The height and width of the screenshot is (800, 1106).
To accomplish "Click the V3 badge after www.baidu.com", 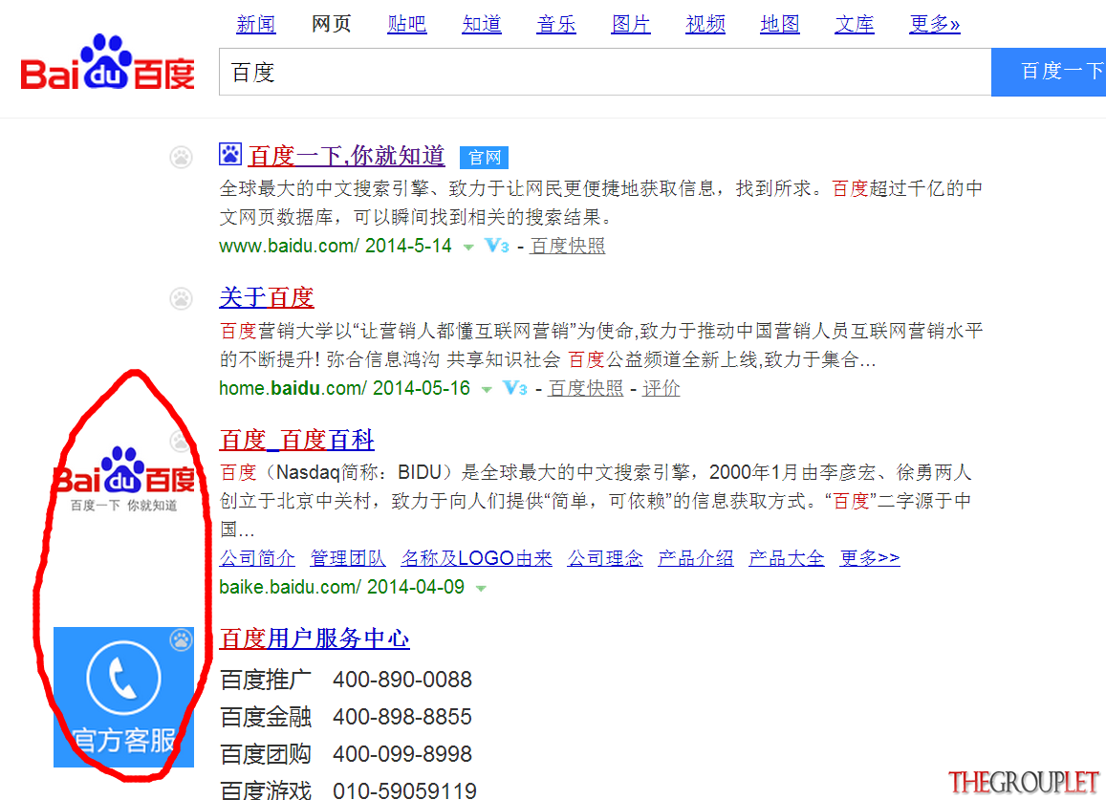I will (496, 246).
